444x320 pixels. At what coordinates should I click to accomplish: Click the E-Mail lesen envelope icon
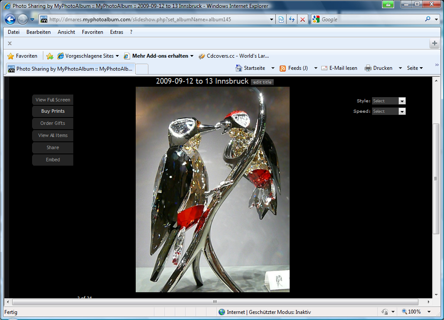[x=324, y=68]
